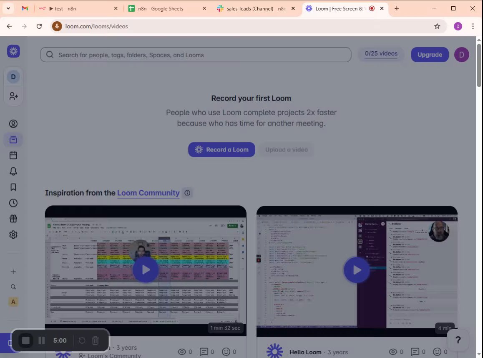
Task: Click the microphone site info icon in address bar
Action: (x=57, y=27)
